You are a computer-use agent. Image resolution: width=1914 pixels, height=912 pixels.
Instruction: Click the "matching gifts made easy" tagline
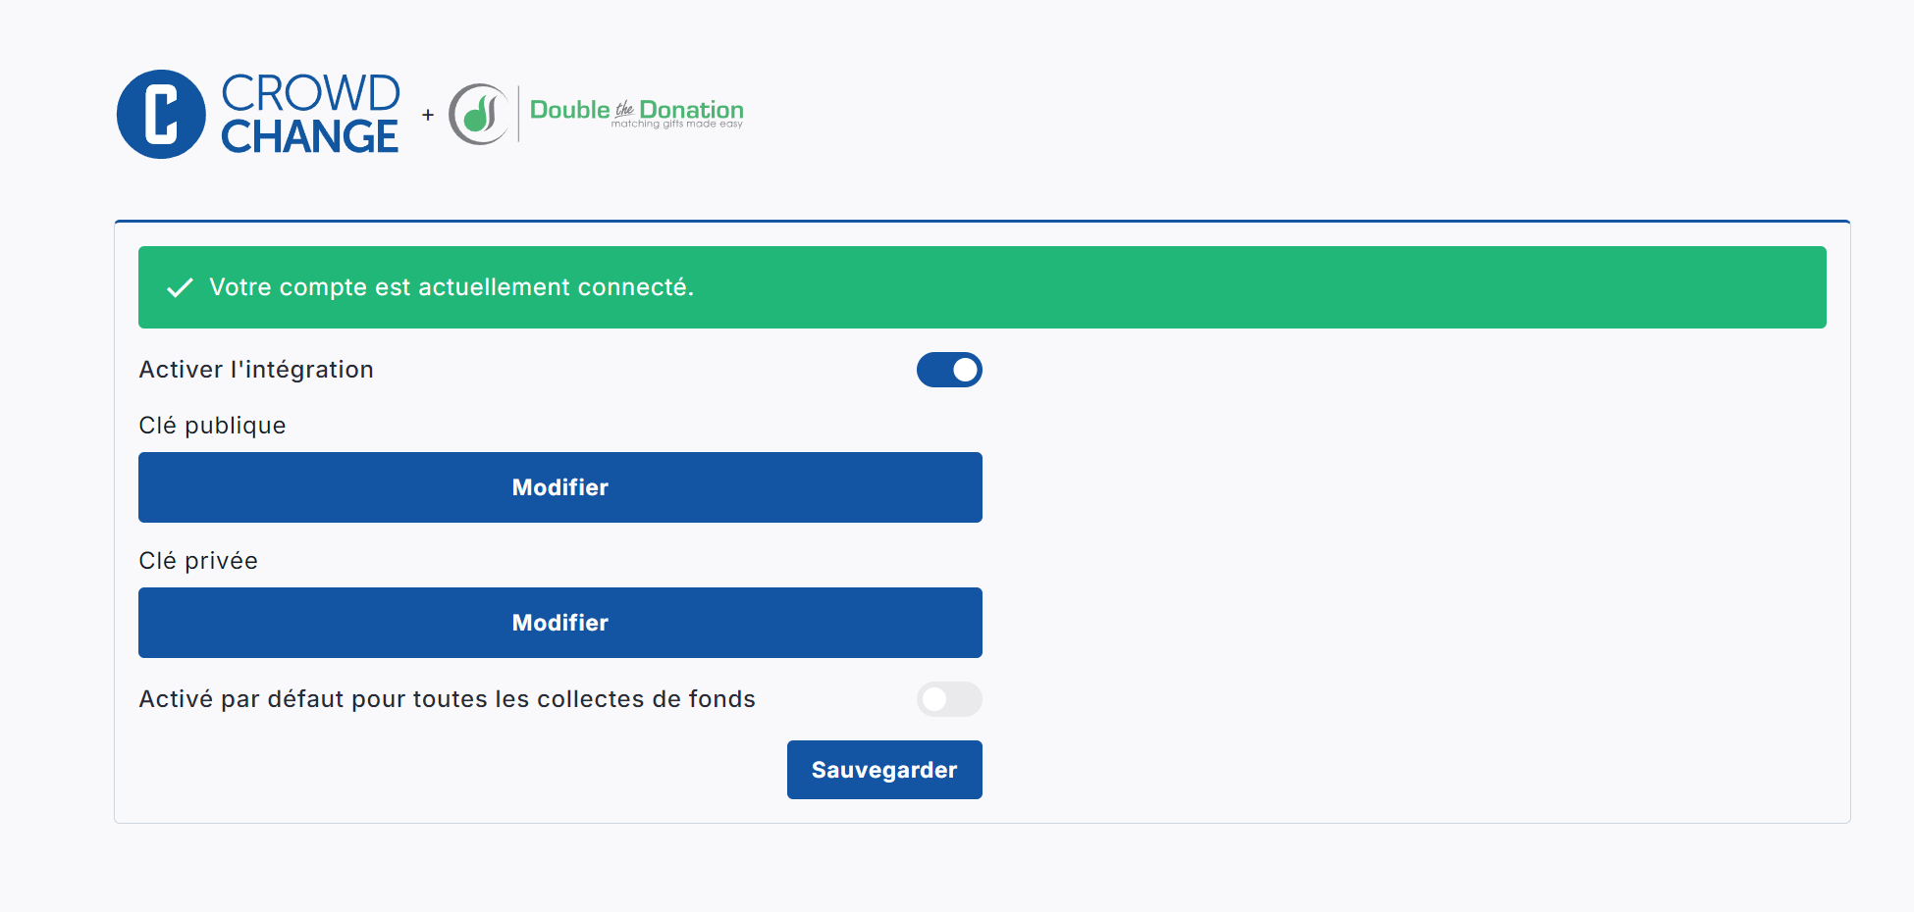click(676, 125)
